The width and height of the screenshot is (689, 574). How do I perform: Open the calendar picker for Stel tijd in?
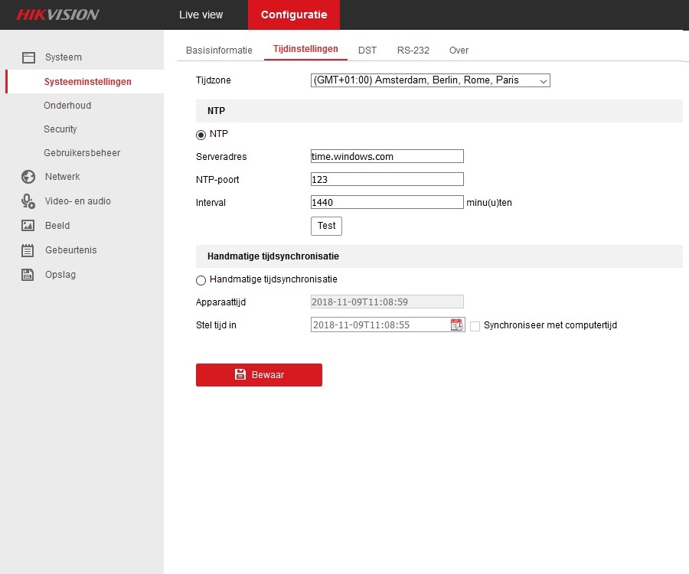pyautogui.click(x=456, y=325)
